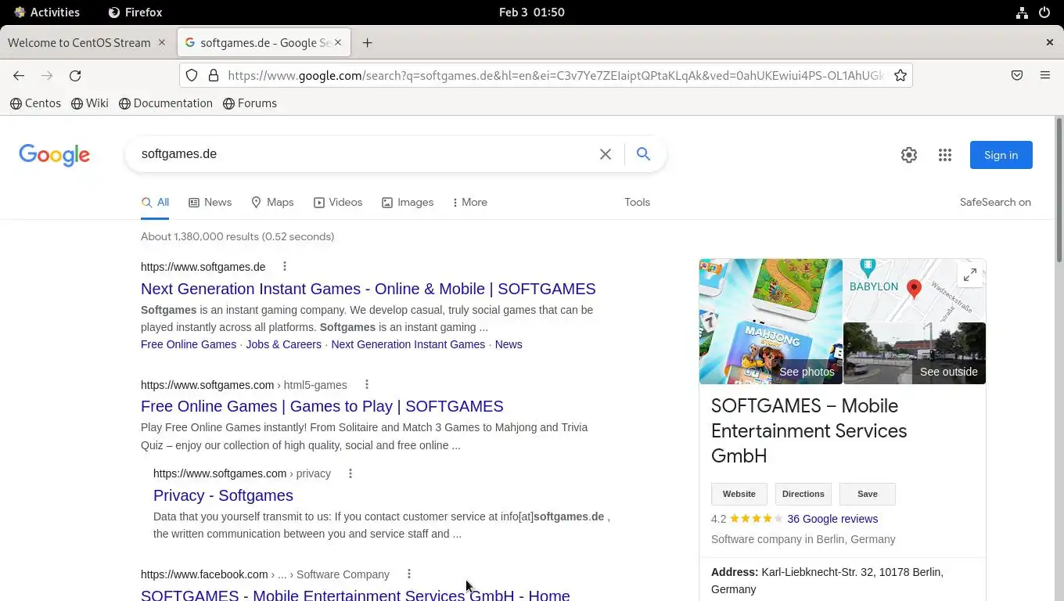Close all tabs with window X button
1064x601 pixels.
tap(1050, 42)
